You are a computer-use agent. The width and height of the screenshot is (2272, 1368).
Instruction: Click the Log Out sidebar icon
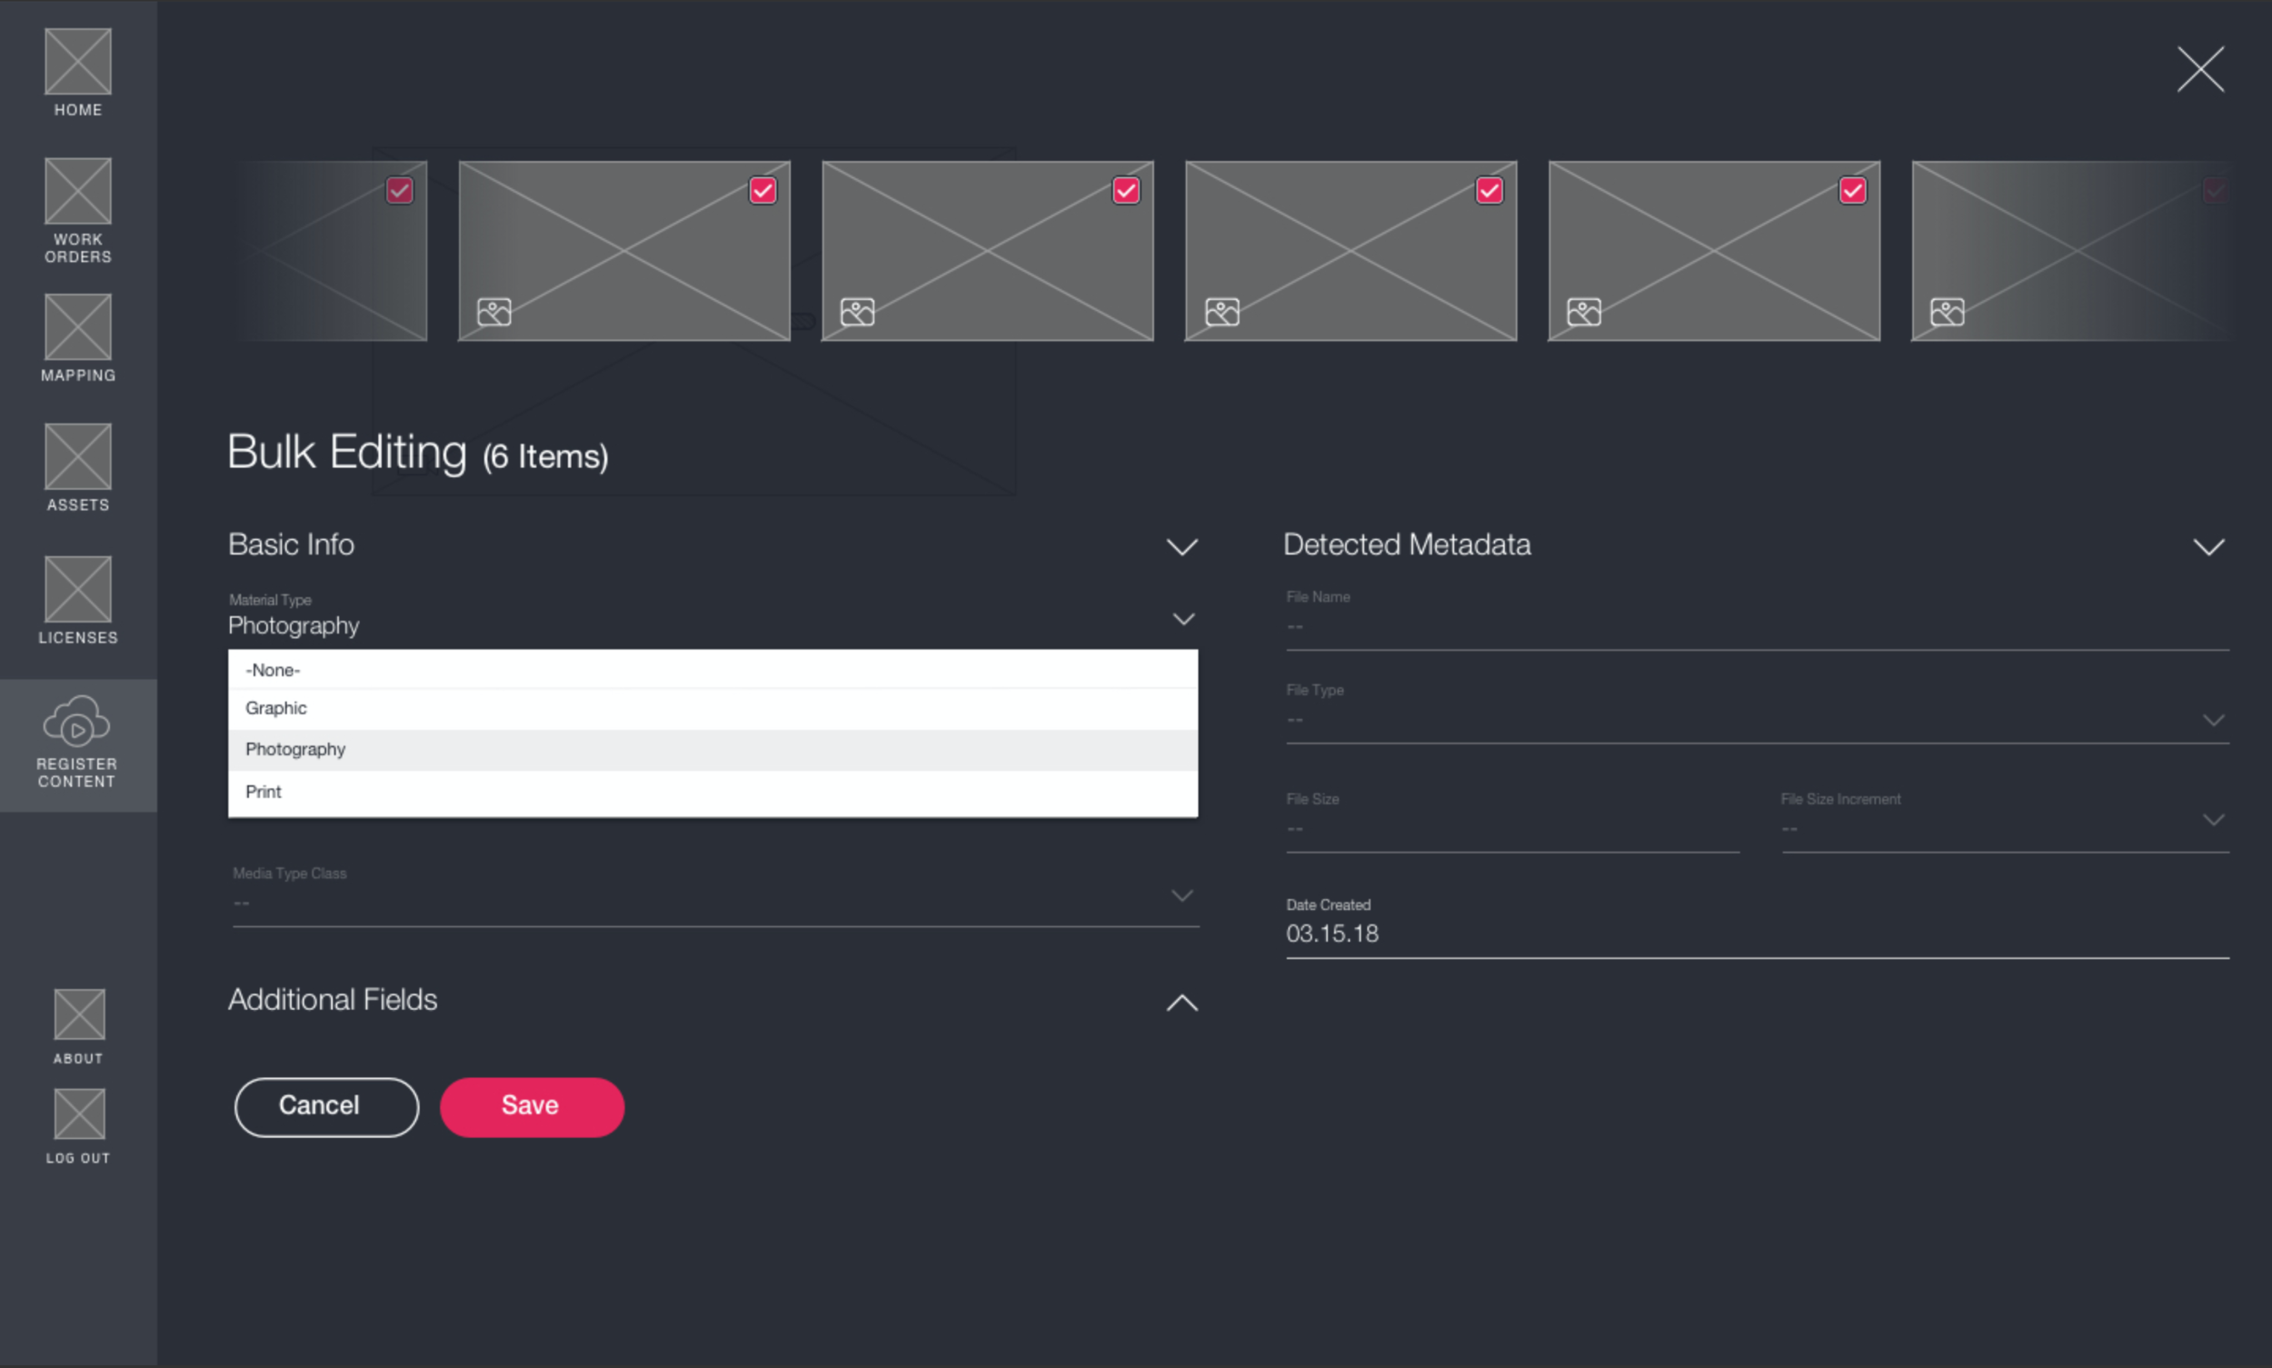point(79,1113)
